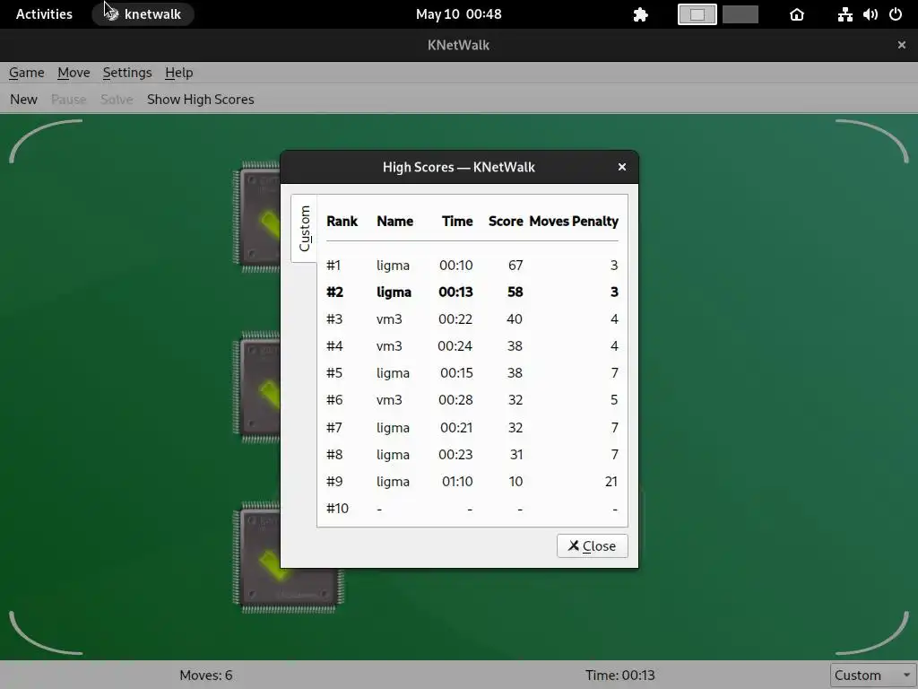Start a New game from toolbar
Image resolution: width=918 pixels, height=689 pixels.
pos(23,100)
